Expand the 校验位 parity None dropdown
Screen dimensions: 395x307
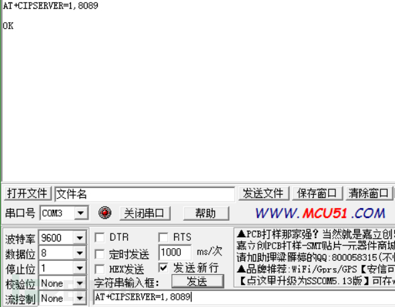80,284
